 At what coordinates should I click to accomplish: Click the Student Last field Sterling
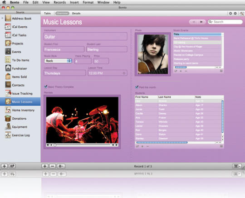coord(107,49)
